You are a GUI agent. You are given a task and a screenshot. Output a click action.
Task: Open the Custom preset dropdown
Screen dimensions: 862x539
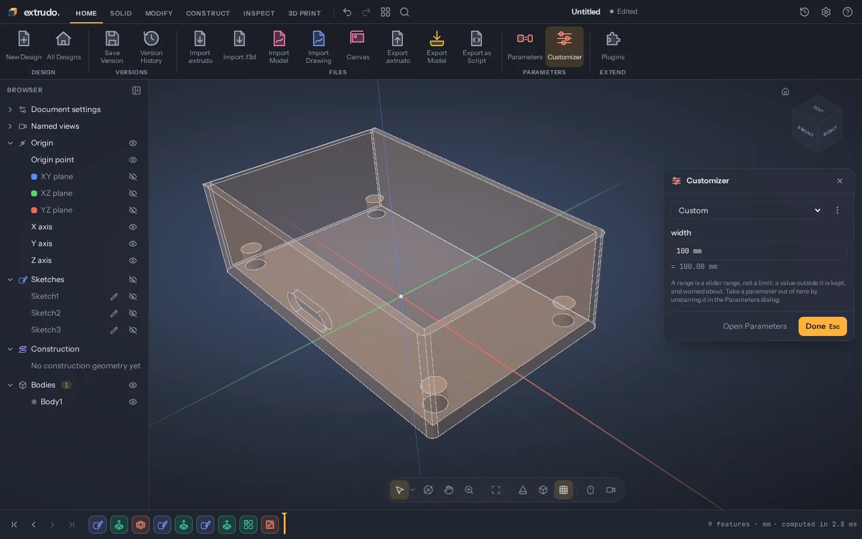tap(747, 210)
